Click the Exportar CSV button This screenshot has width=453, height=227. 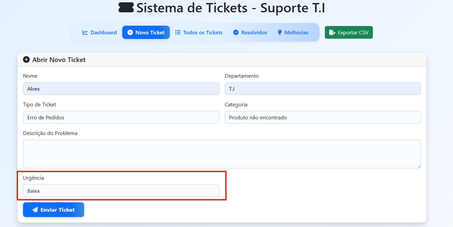pyautogui.click(x=349, y=32)
